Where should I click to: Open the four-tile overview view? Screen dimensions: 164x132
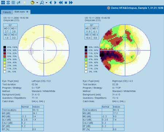[3, 3]
